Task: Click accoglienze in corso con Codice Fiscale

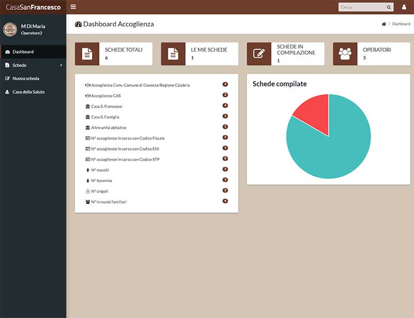Action: [157, 138]
